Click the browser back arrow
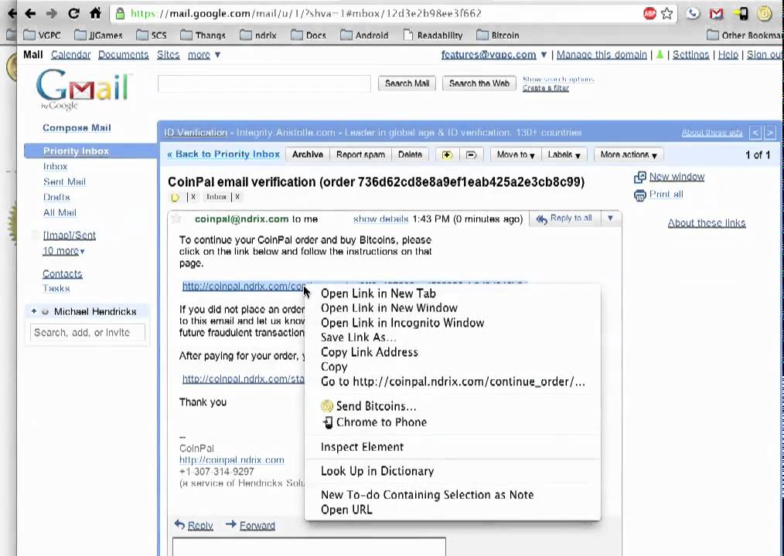Image resolution: width=784 pixels, height=556 pixels. tap(30, 13)
